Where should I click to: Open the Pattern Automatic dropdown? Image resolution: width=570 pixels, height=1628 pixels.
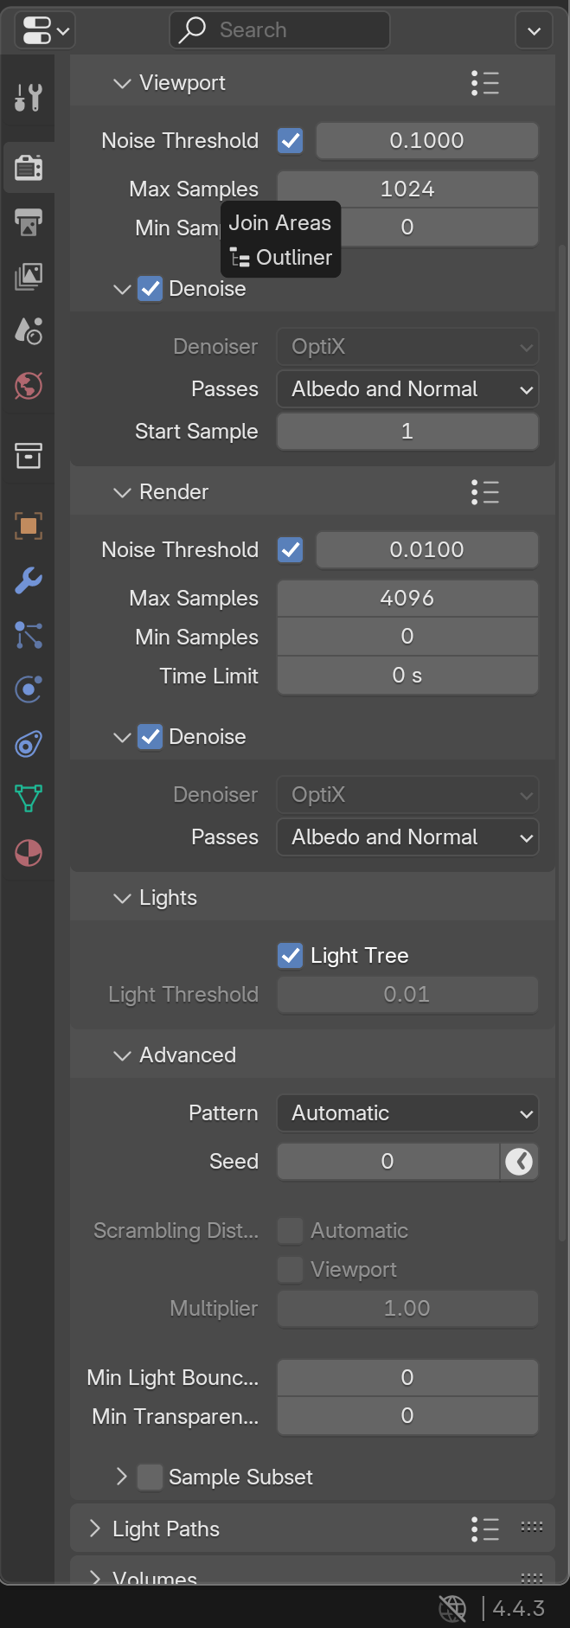[407, 1113]
